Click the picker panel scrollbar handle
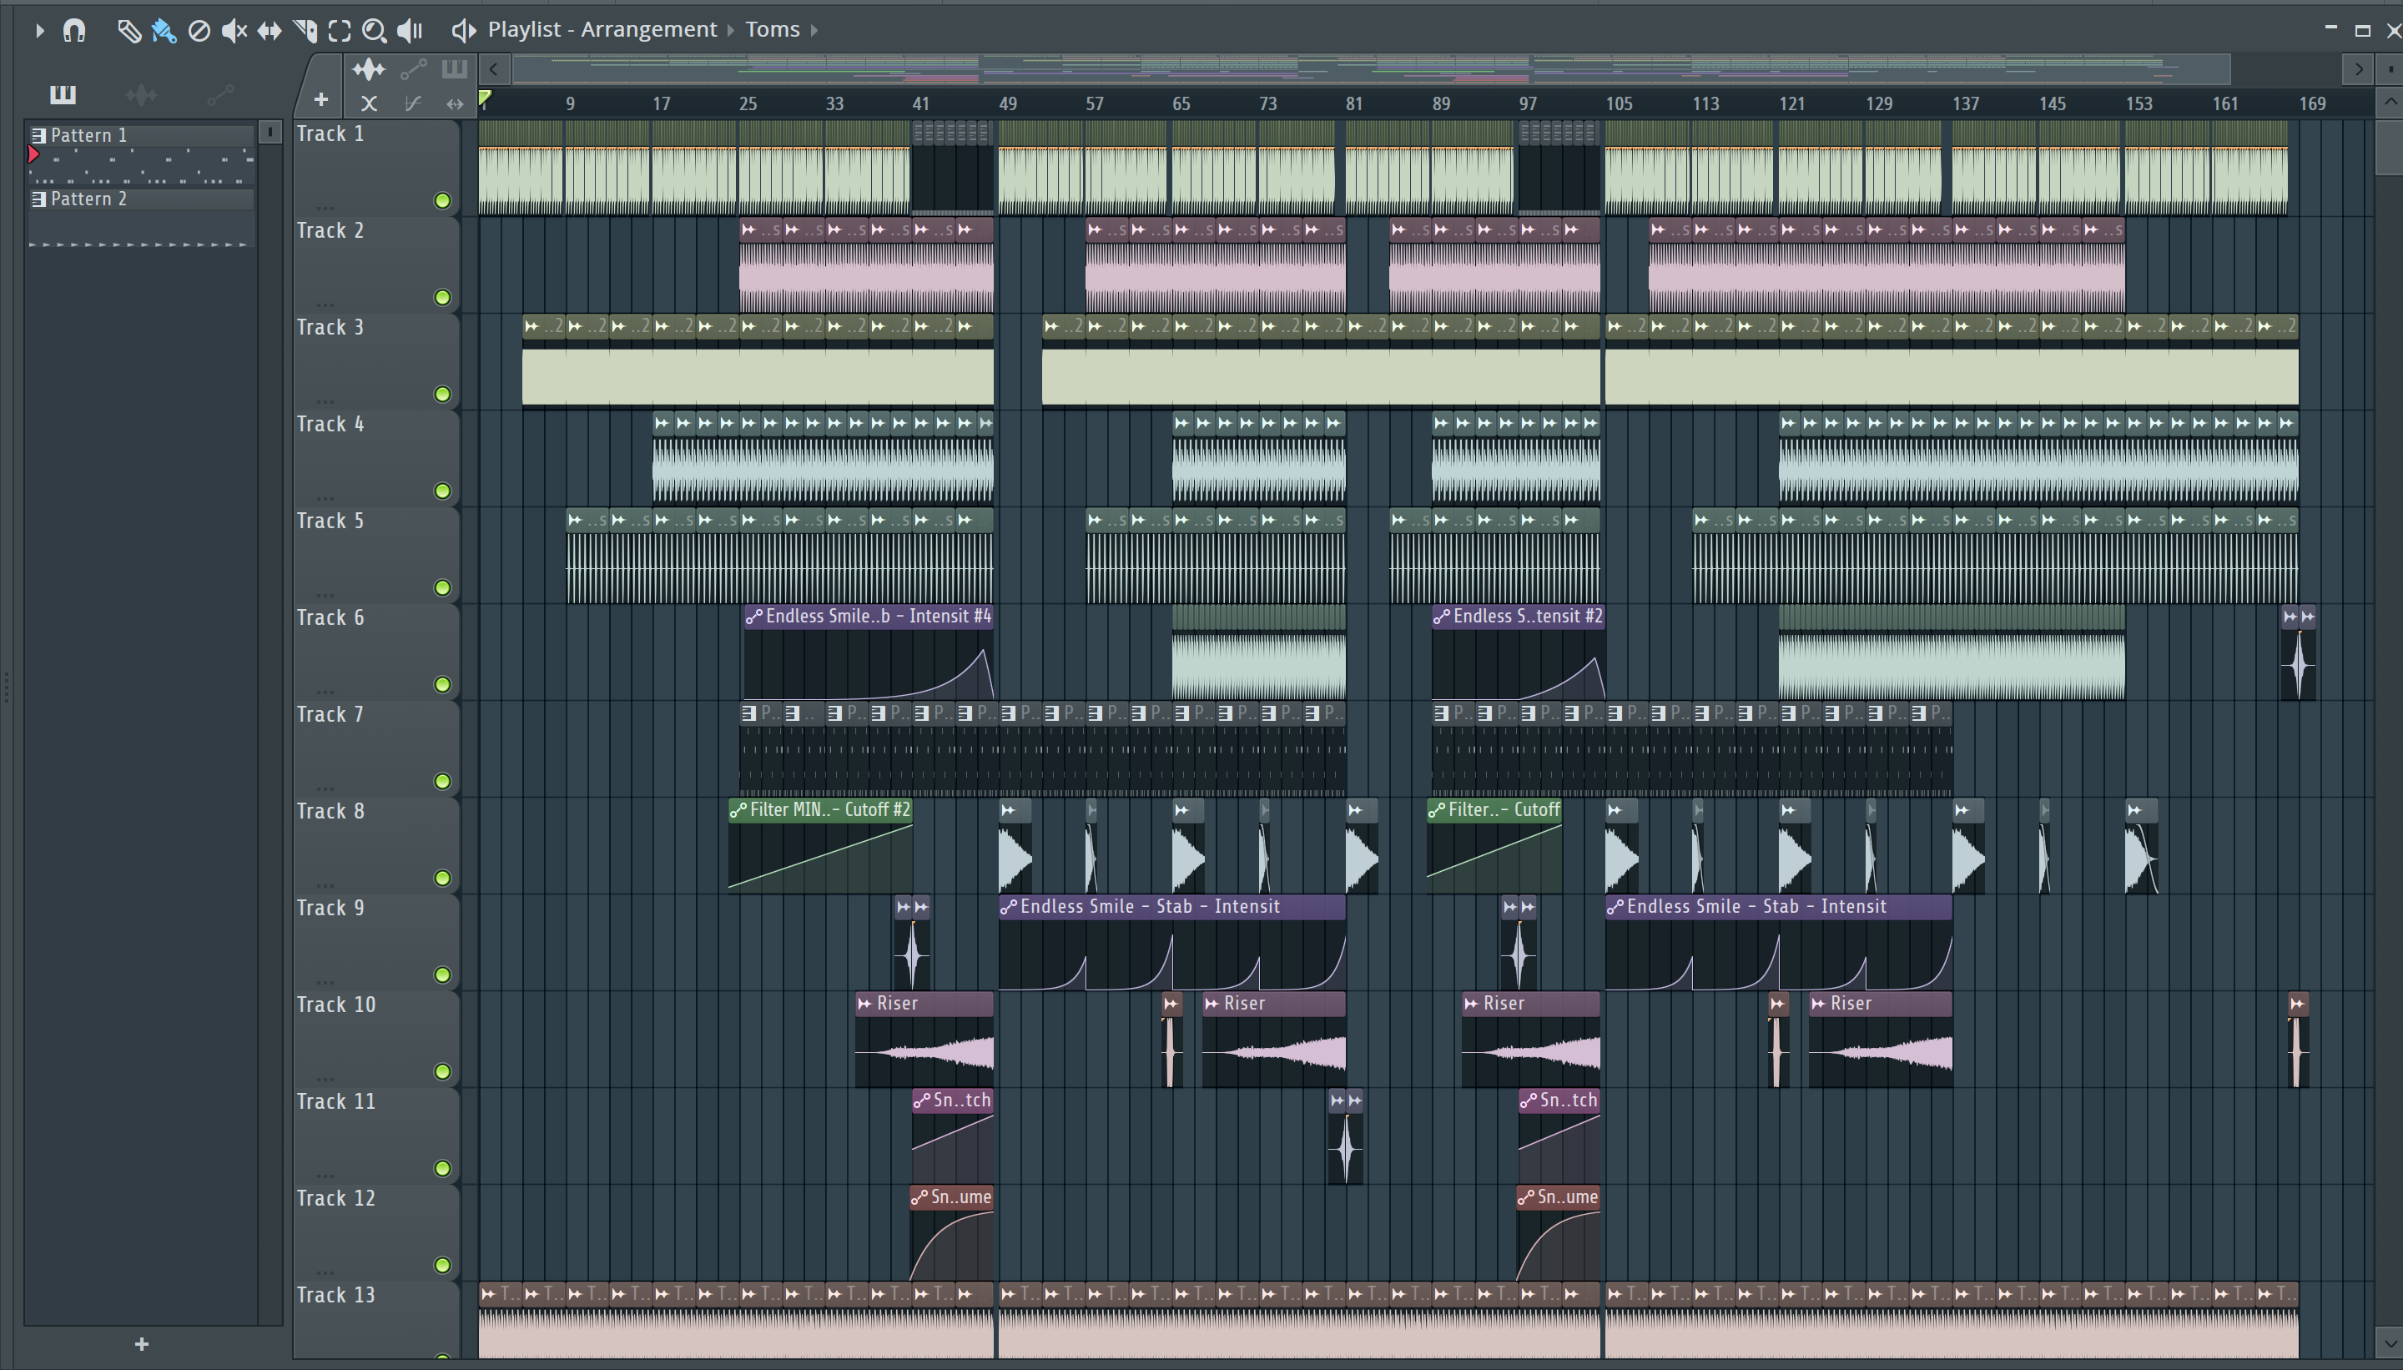Image resolution: width=2403 pixels, height=1370 pixels. point(270,132)
